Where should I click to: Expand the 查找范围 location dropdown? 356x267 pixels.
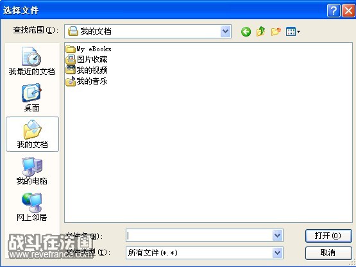(x=225, y=31)
